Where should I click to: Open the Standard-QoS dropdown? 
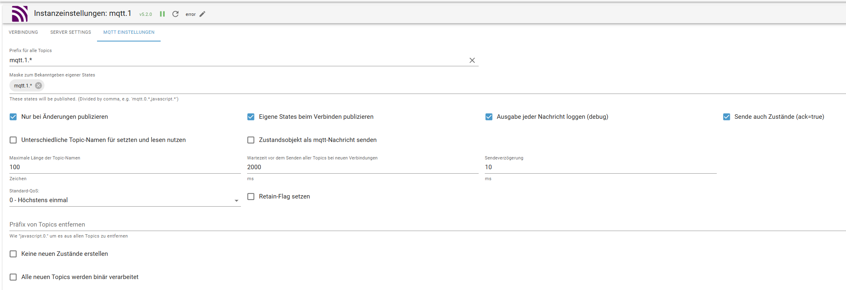click(x=125, y=200)
